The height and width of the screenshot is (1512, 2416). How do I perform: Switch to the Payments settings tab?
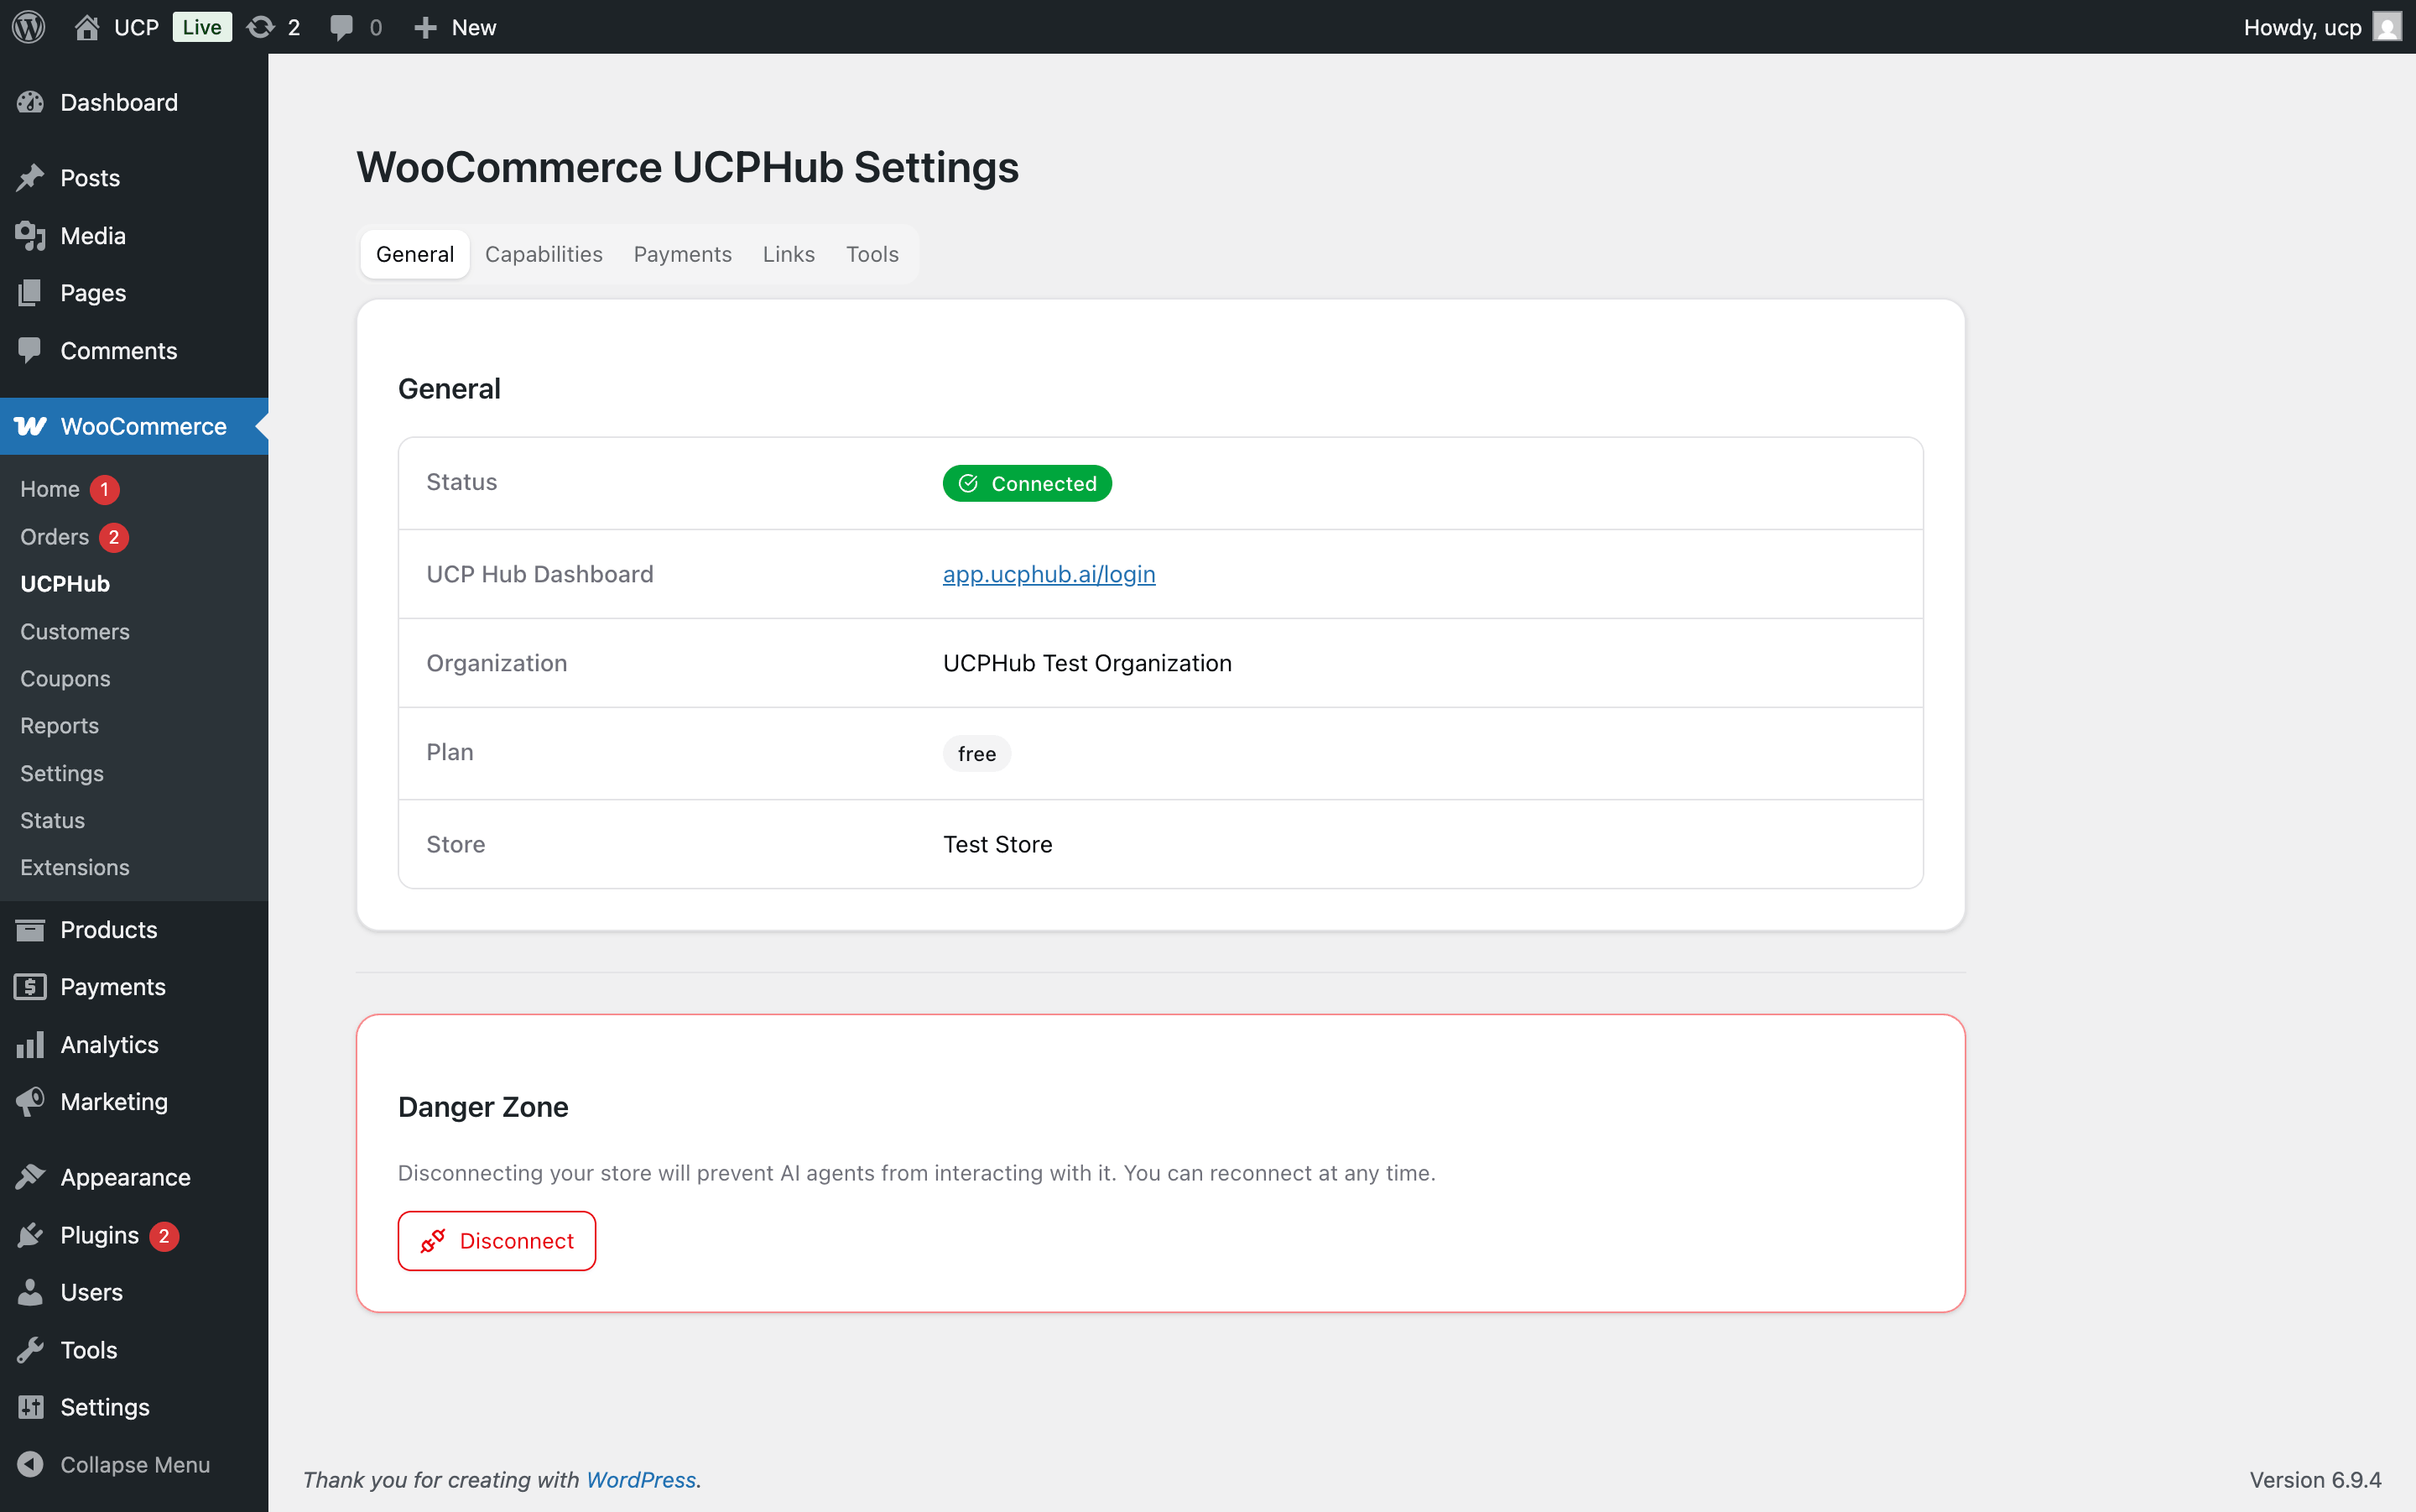coord(682,254)
